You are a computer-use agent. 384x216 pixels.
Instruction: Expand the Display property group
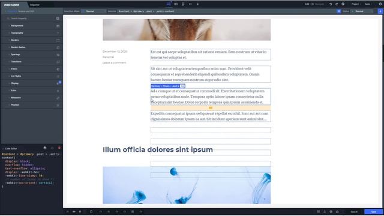(x=32, y=83)
